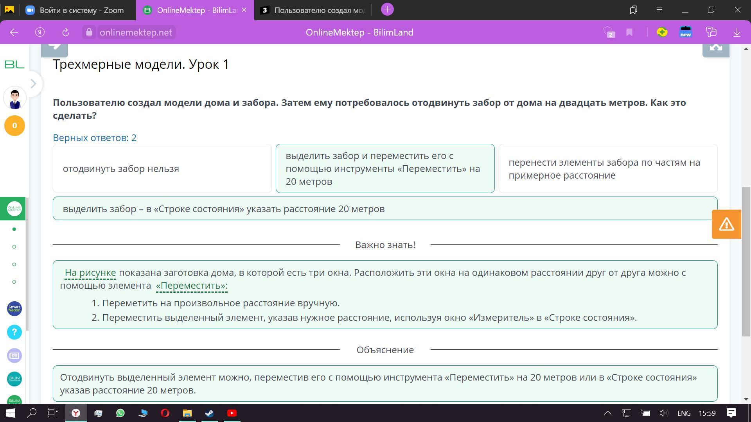Expand the left sidebar chevron
751x422 pixels.
click(34, 84)
